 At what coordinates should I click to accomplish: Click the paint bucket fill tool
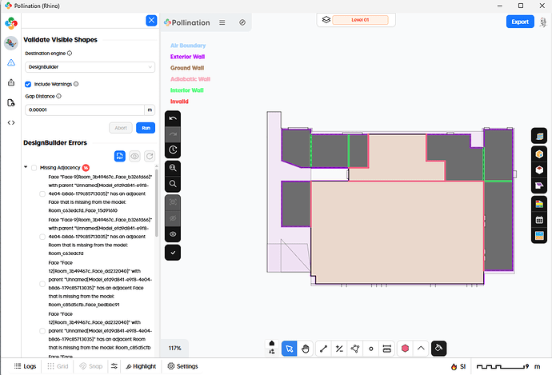point(439,349)
